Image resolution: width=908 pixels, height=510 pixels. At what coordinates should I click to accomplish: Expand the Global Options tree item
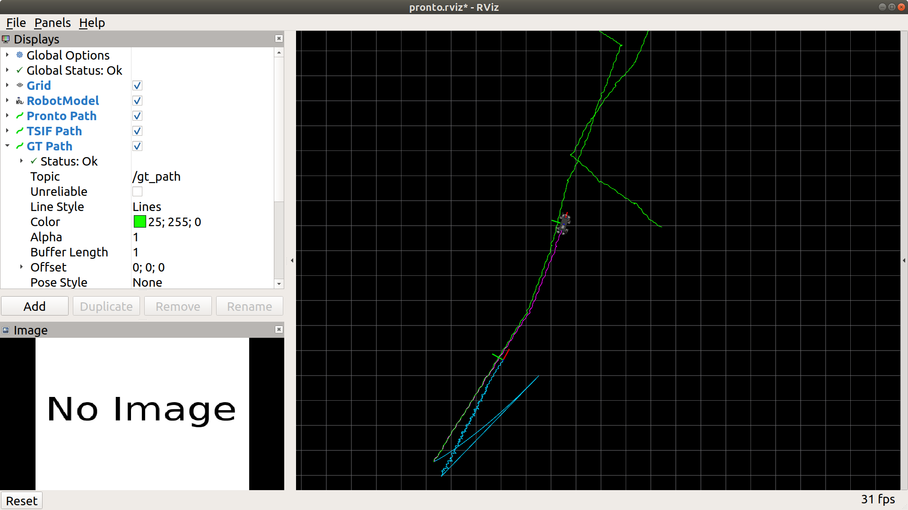pos(7,55)
